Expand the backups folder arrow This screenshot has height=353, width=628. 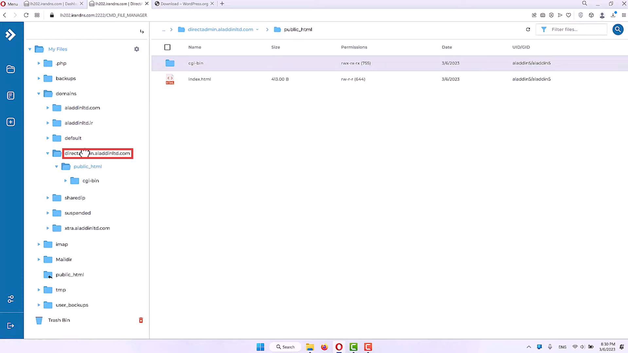pos(39,79)
